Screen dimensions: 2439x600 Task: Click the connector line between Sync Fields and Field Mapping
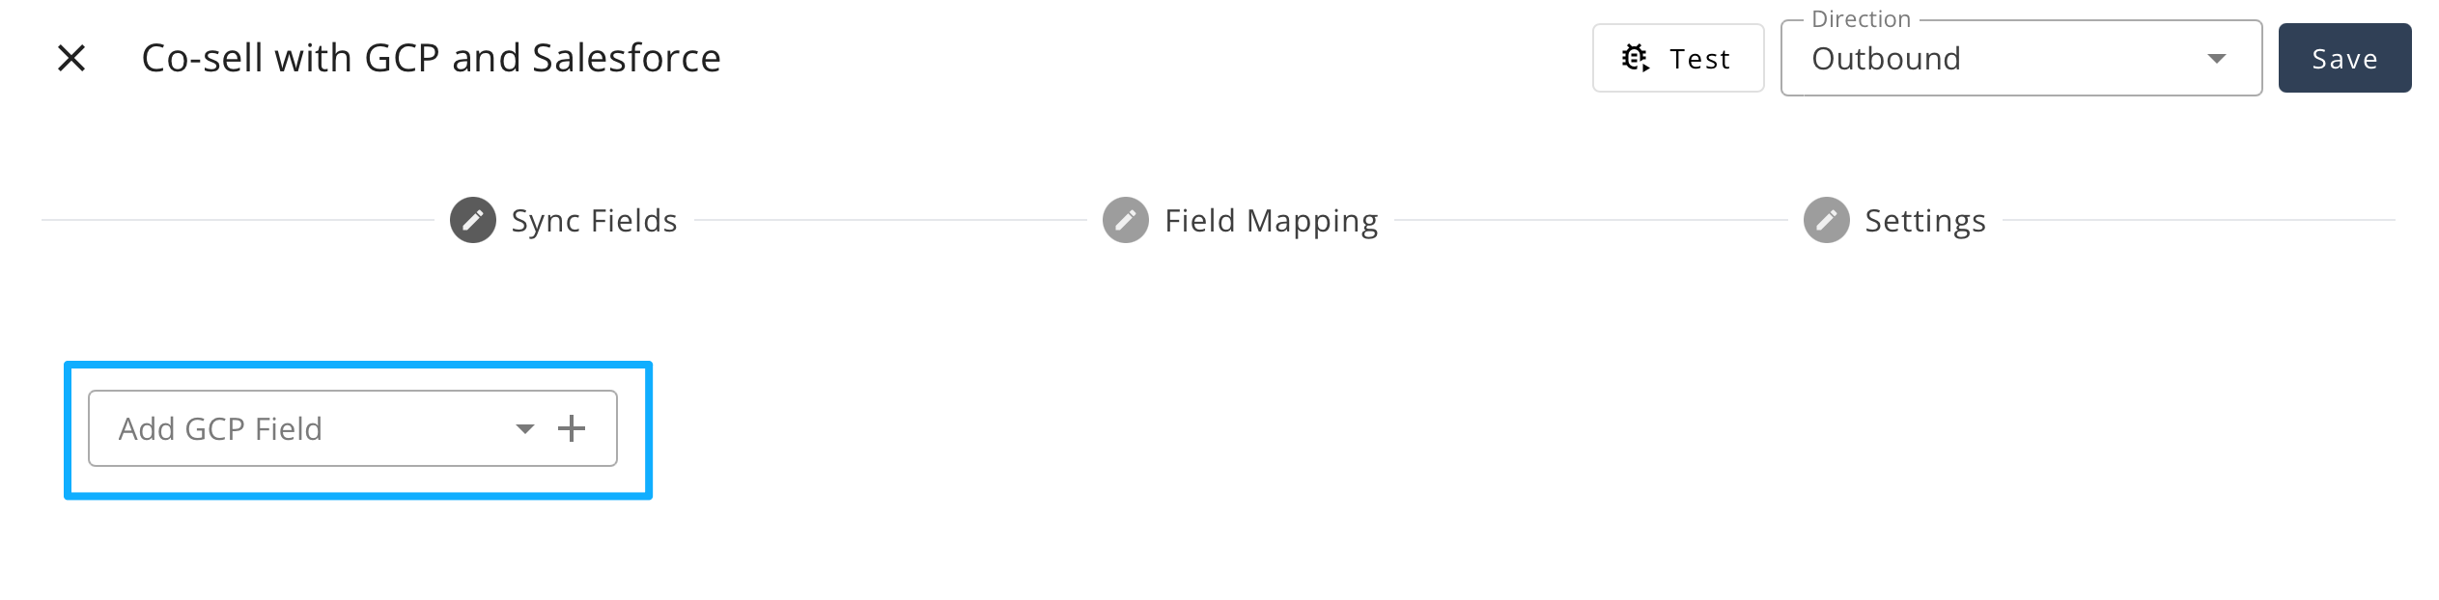pyautogui.click(x=888, y=220)
